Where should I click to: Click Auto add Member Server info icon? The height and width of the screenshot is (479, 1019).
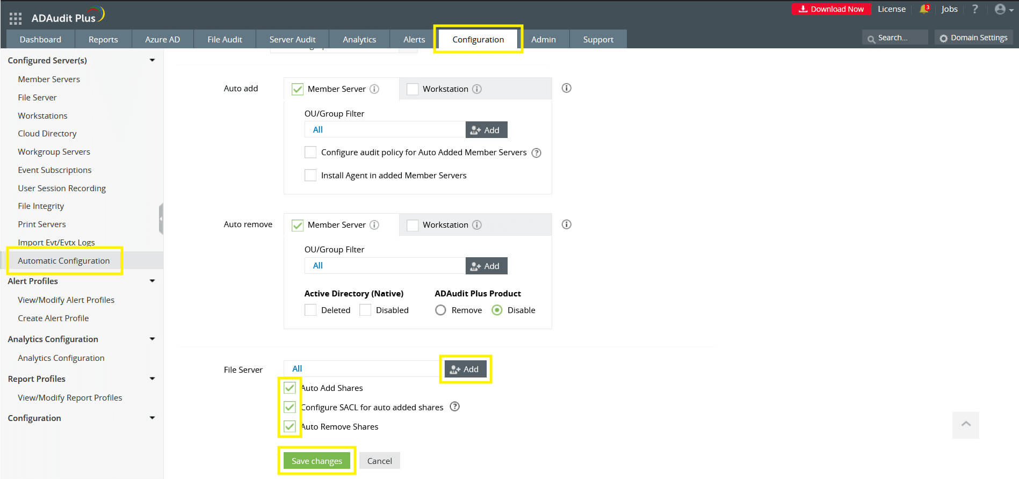374,89
